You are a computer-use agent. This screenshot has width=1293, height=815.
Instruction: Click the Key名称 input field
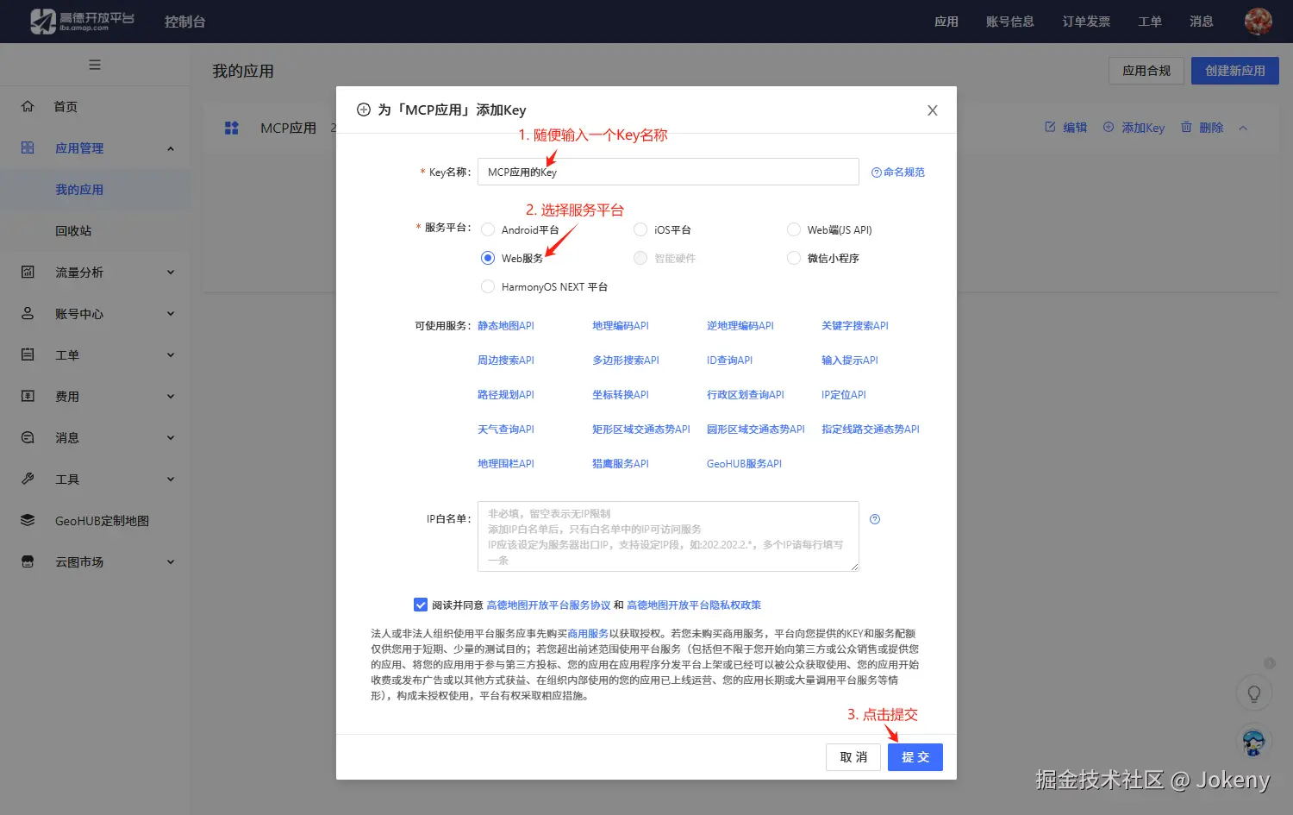[668, 172]
